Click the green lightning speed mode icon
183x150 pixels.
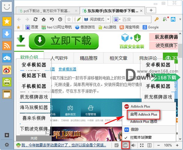click(79, 20)
